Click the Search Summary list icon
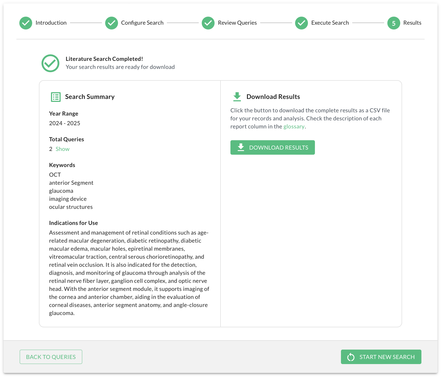 point(56,97)
